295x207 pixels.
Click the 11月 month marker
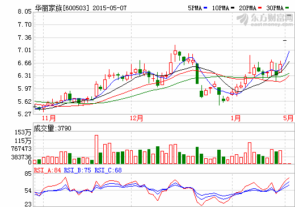pyautogui.click(x=49, y=118)
